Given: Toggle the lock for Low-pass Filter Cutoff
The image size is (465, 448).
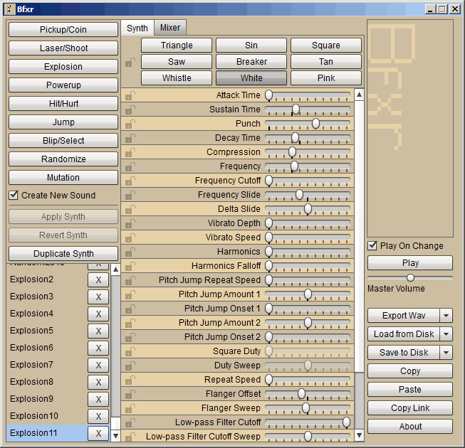Looking at the screenshot, I should pyautogui.click(x=130, y=422).
